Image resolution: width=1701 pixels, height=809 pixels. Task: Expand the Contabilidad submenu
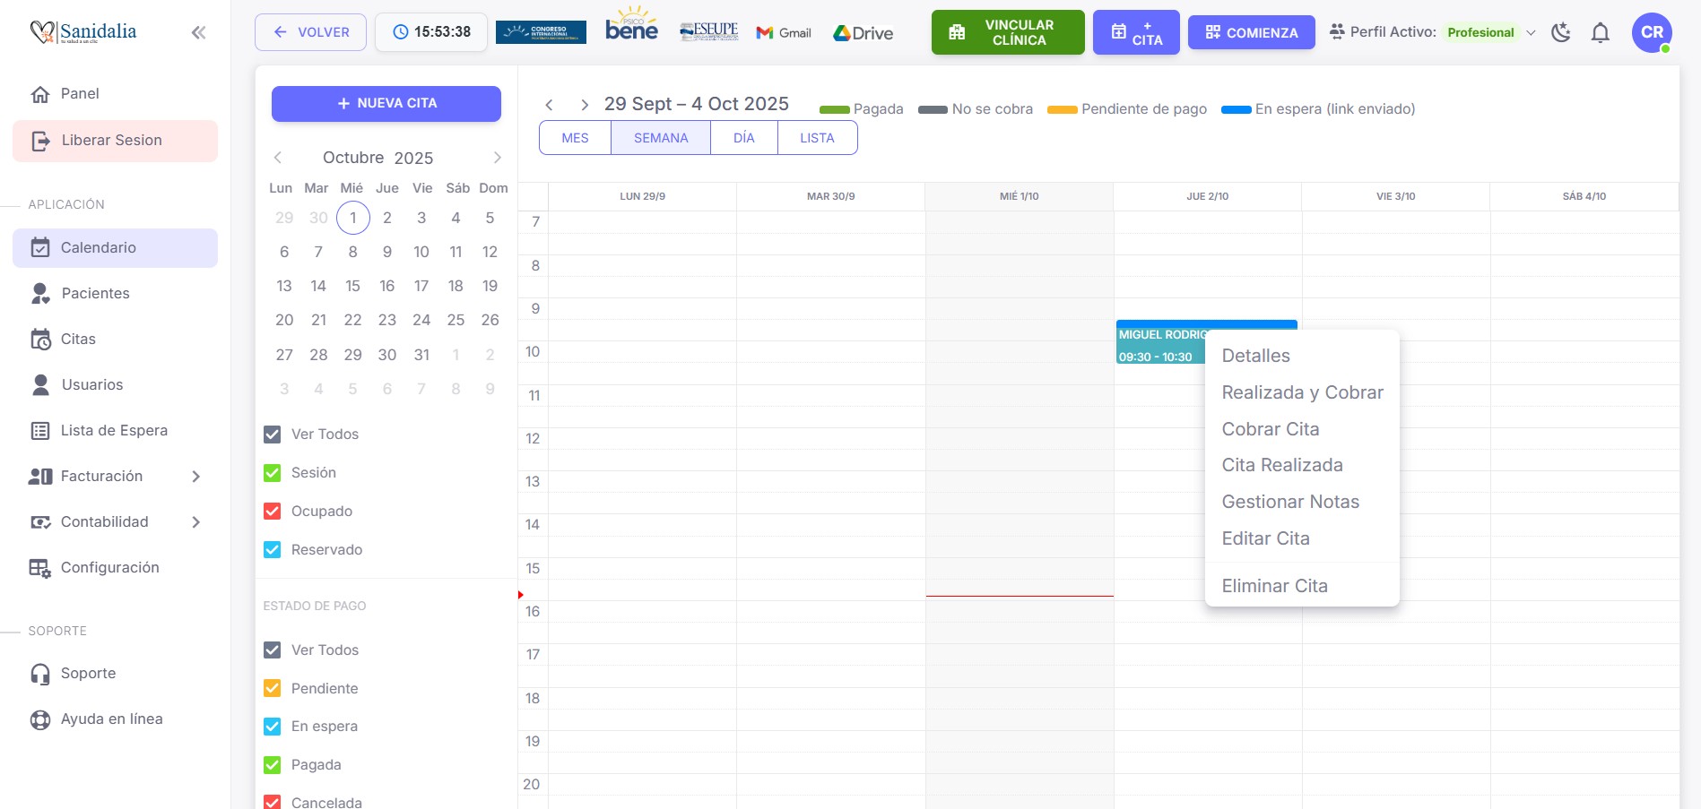tap(195, 522)
